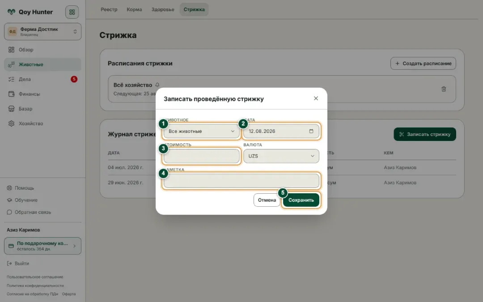Image resolution: width=483 pixels, height=302 pixels.
Task: Open Хозяйство settings section
Action: click(x=42, y=123)
